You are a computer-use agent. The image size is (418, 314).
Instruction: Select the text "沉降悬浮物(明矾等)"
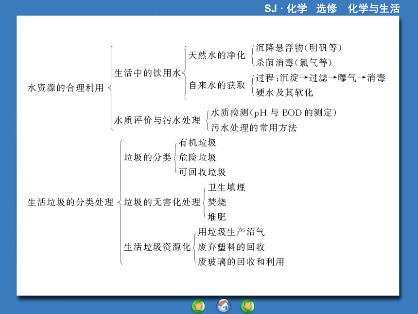pyautogui.click(x=299, y=48)
